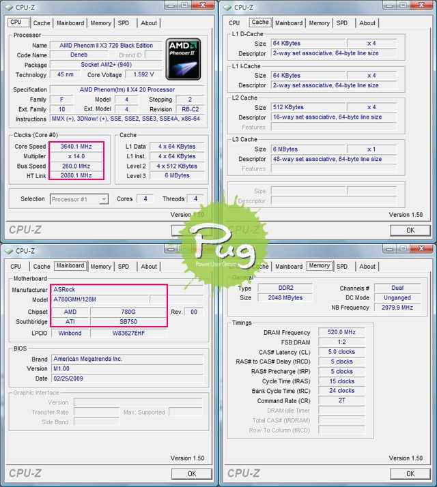
Task: Open the Processor #1 selection dropdown
Action: pos(79,199)
